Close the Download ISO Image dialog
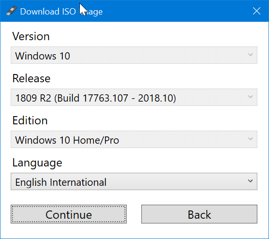This screenshot has height=239, width=269. (x=256, y=11)
